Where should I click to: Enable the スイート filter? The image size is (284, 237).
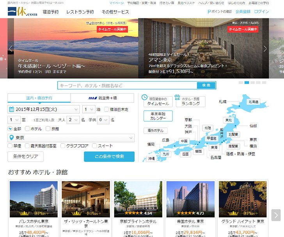point(94,145)
